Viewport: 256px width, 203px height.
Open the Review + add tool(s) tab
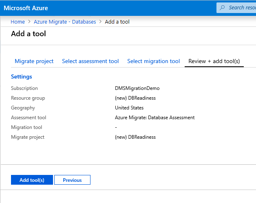click(214, 61)
